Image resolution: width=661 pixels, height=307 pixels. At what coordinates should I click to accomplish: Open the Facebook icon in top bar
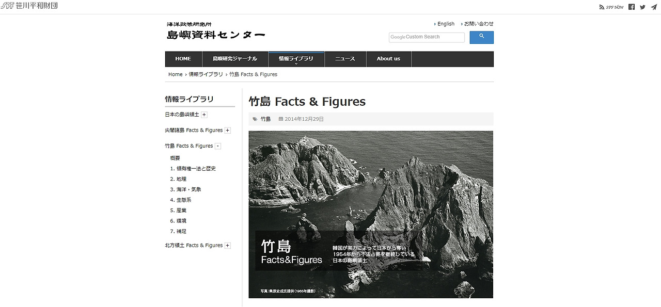pyautogui.click(x=632, y=7)
